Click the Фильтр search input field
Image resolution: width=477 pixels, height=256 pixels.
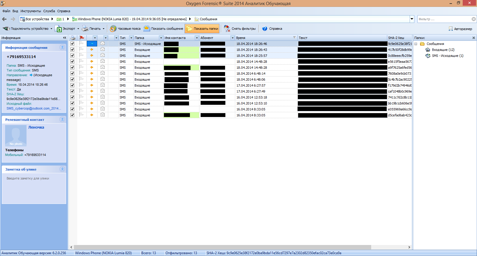pyautogui.click(x=444, y=19)
